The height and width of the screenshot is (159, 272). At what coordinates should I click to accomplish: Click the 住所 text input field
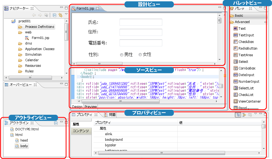coord(141,32)
